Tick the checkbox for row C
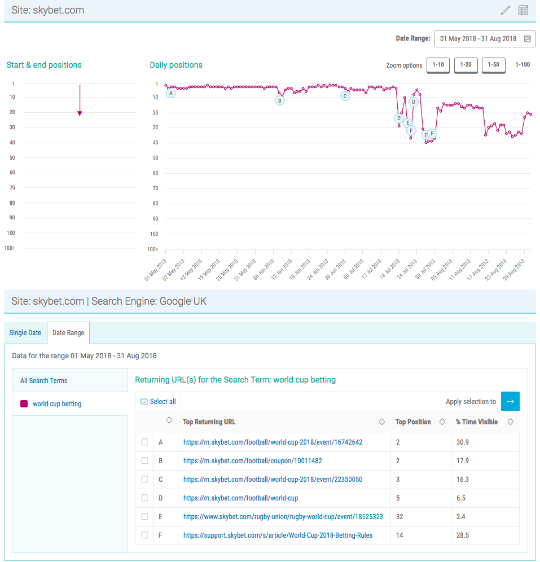The height and width of the screenshot is (562, 540). click(x=145, y=479)
